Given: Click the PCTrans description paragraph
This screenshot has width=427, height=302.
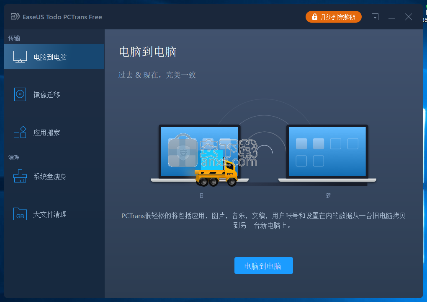Looking at the screenshot, I should (x=263, y=221).
